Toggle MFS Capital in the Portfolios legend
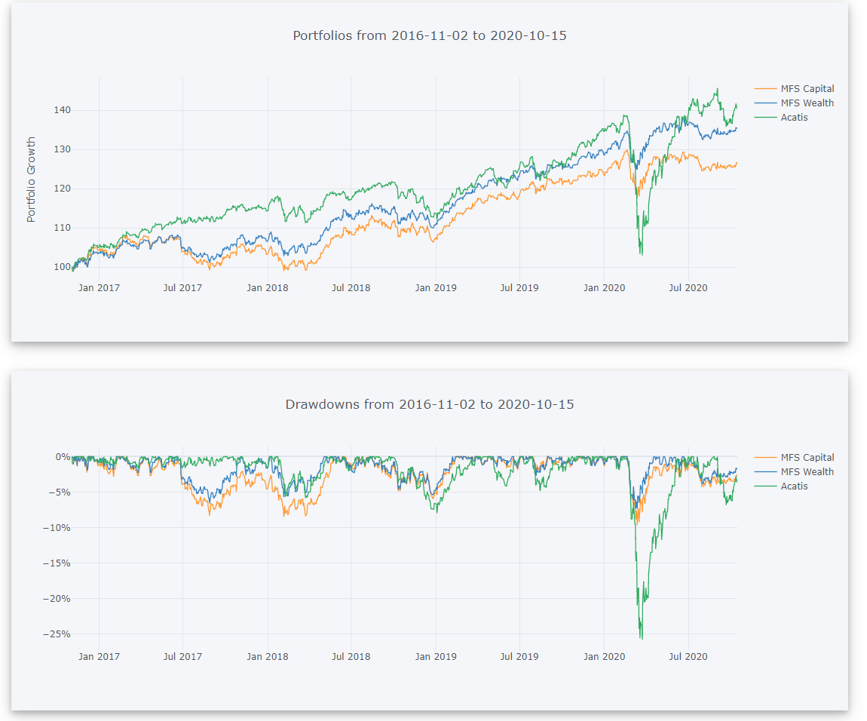 click(807, 89)
